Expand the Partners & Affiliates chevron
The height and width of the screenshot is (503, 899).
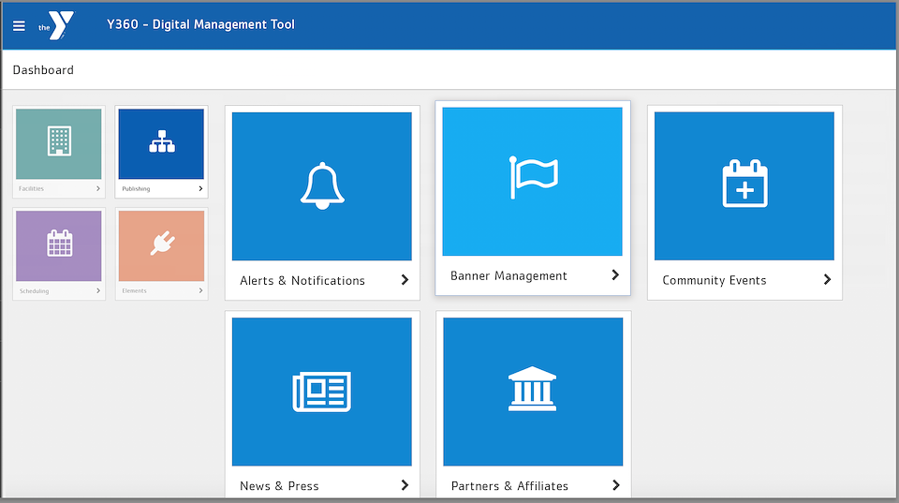pyautogui.click(x=616, y=485)
